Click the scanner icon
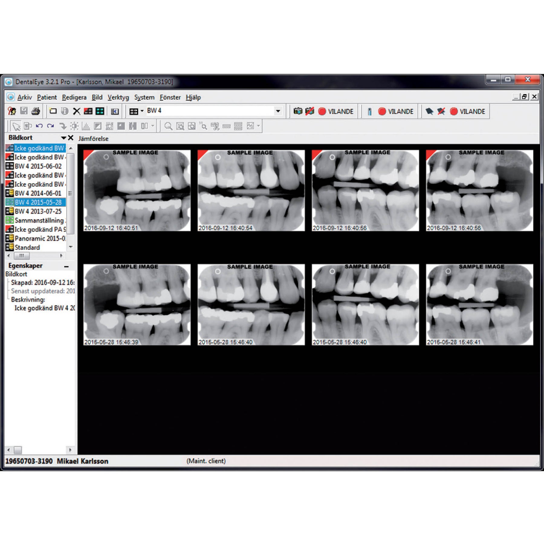Image resolution: width=544 pixels, height=544 pixels. (429, 112)
